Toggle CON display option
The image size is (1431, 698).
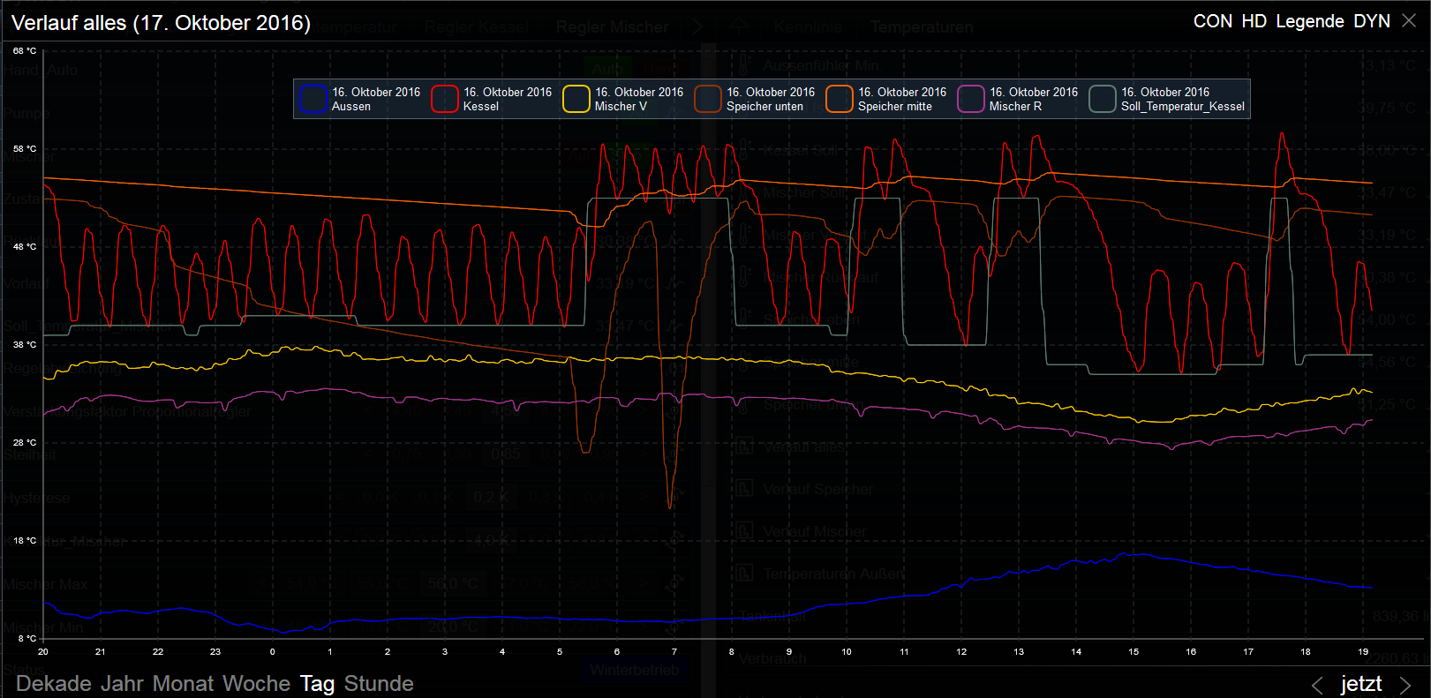click(x=1212, y=21)
